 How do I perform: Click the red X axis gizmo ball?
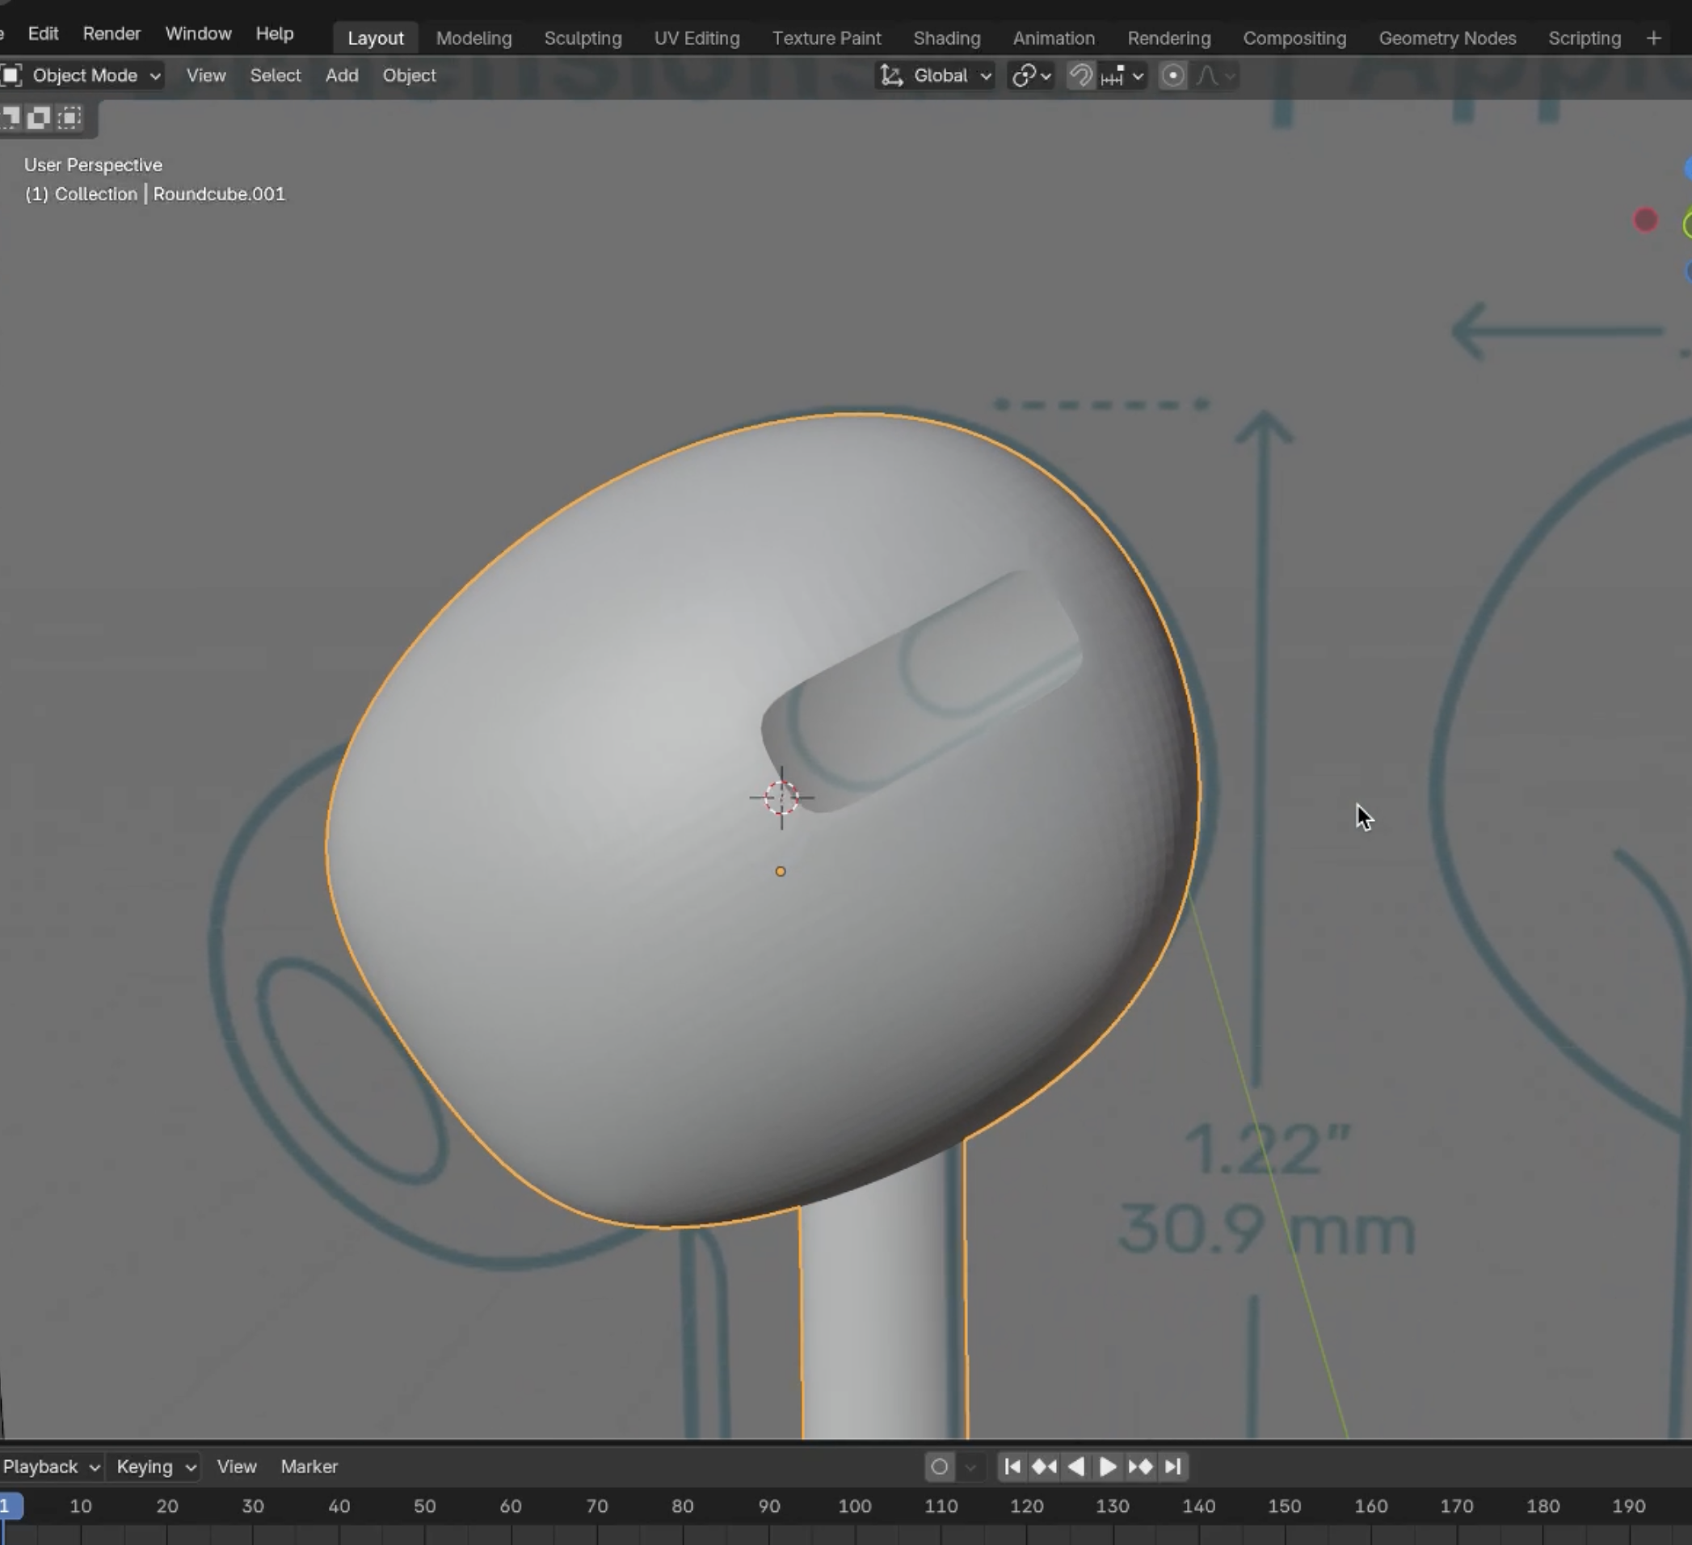(1645, 221)
